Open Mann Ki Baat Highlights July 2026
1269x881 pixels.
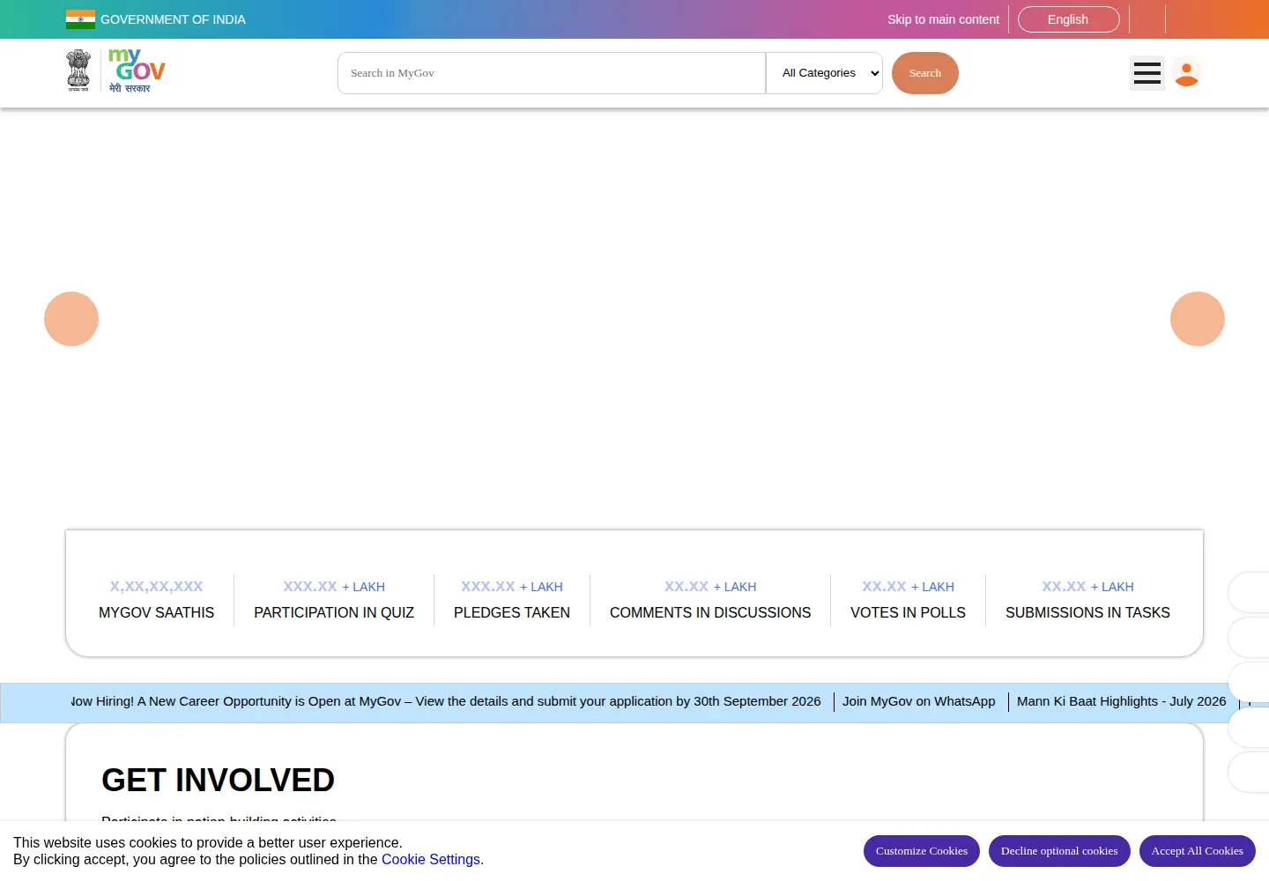(x=1122, y=701)
